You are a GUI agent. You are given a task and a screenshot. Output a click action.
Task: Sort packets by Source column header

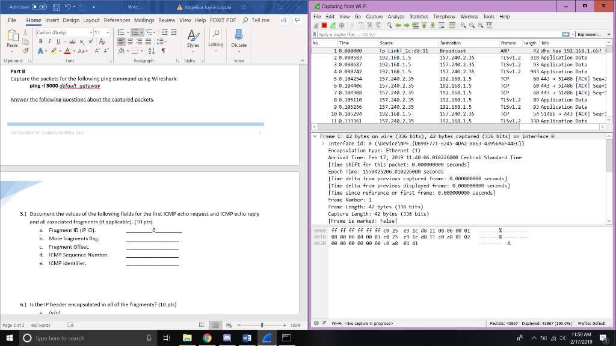point(408,43)
